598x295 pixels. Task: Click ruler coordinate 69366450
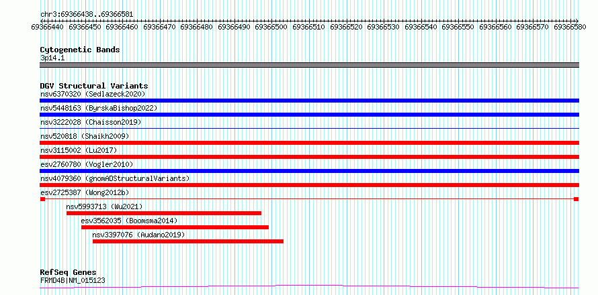pyautogui.click(x=85, y=27)
